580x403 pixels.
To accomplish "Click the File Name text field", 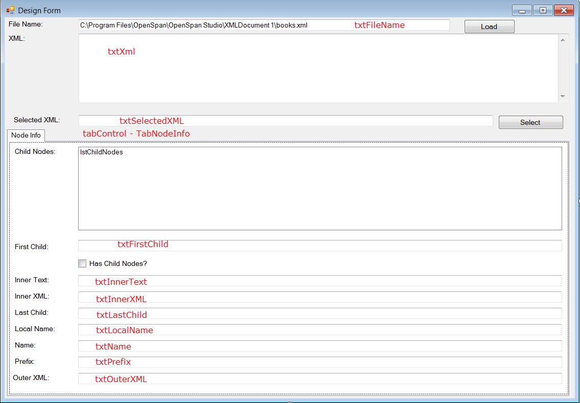I will (x=263, y=25).
